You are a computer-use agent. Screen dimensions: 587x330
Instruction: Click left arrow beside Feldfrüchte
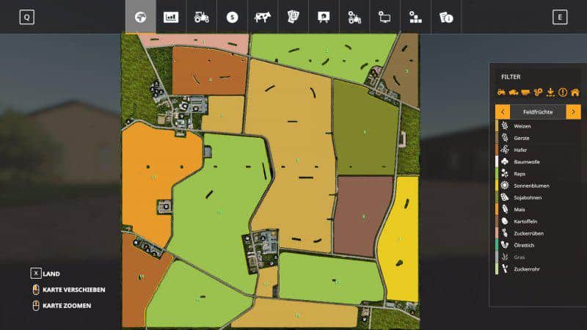click(x=503, y=111)
